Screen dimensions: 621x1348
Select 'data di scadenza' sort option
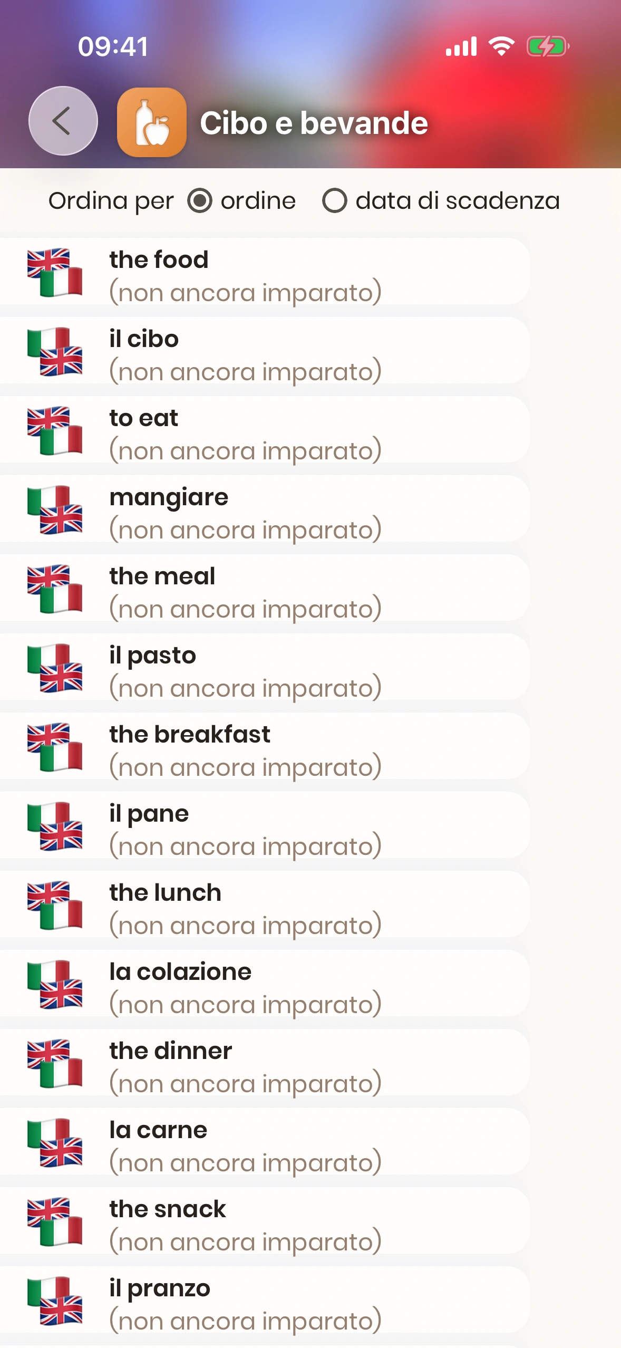pos(335,201)
